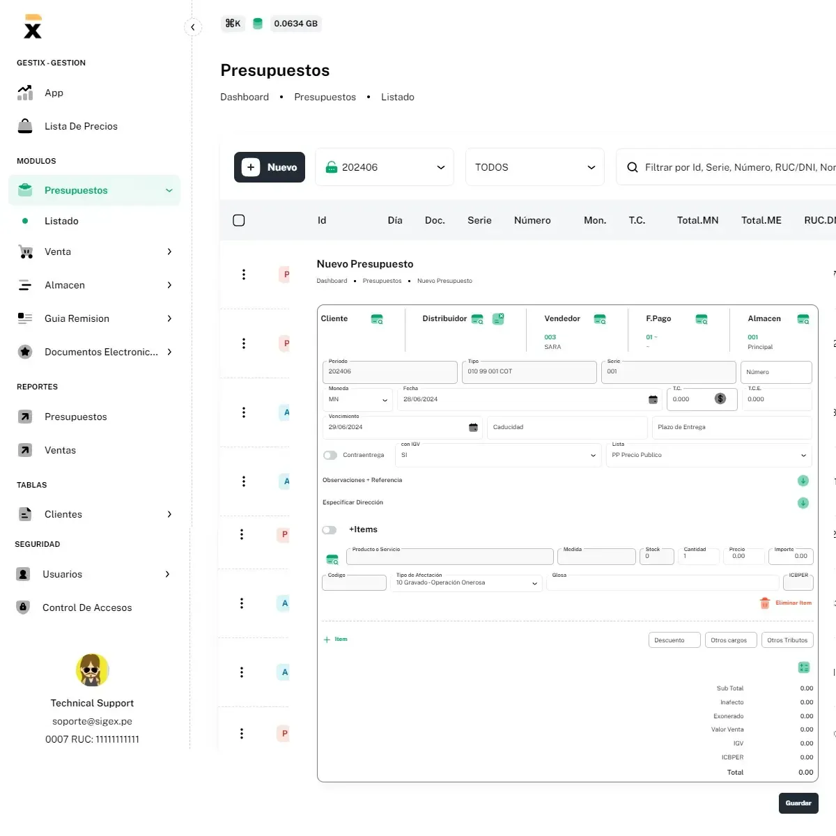Open the 202406 period dropdown
The height and width of the screenshot is (836, 836).
click(x=385, y=167)
